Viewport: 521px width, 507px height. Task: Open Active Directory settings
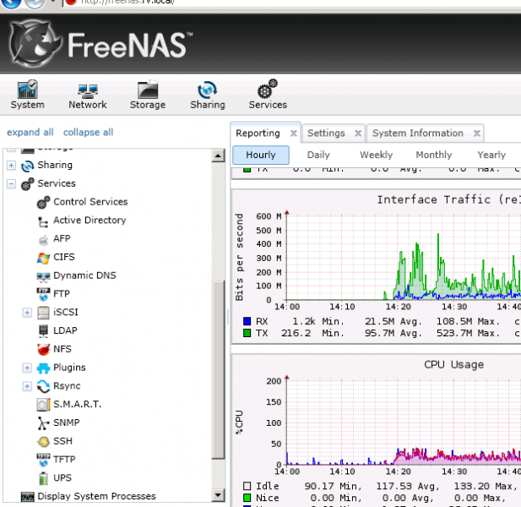click(x=90, y=220)
